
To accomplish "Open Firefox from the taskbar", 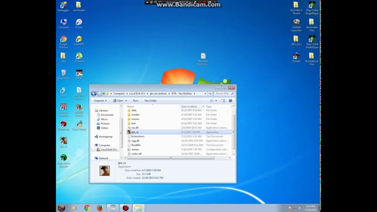I will 100,208.
